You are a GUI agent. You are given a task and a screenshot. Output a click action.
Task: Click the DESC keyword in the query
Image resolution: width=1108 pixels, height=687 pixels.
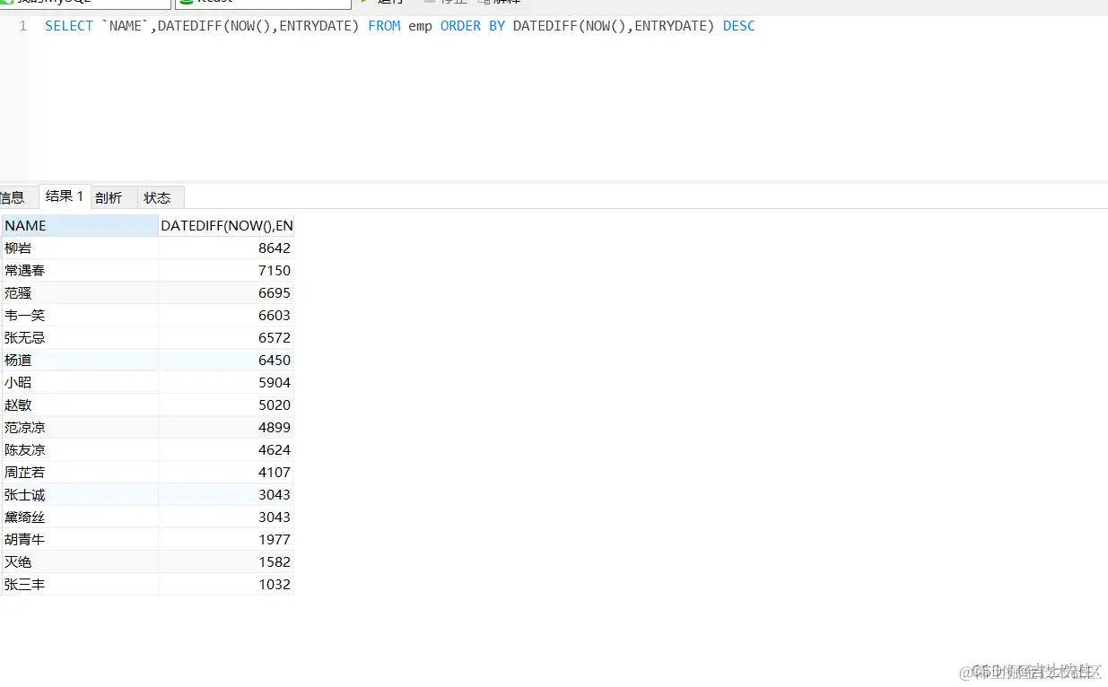tap(739, 26)
